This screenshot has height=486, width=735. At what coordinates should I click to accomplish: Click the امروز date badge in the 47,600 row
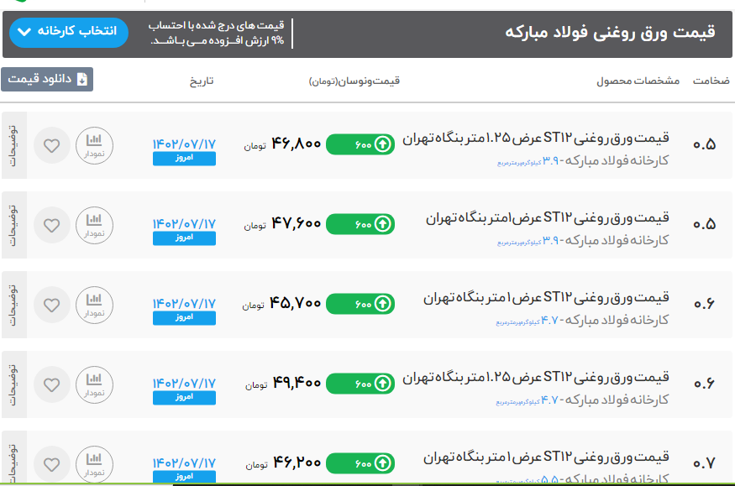[x=184, y=238]
